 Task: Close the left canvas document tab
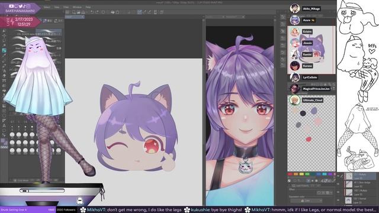pyautogui.click(x=82, y=17)
